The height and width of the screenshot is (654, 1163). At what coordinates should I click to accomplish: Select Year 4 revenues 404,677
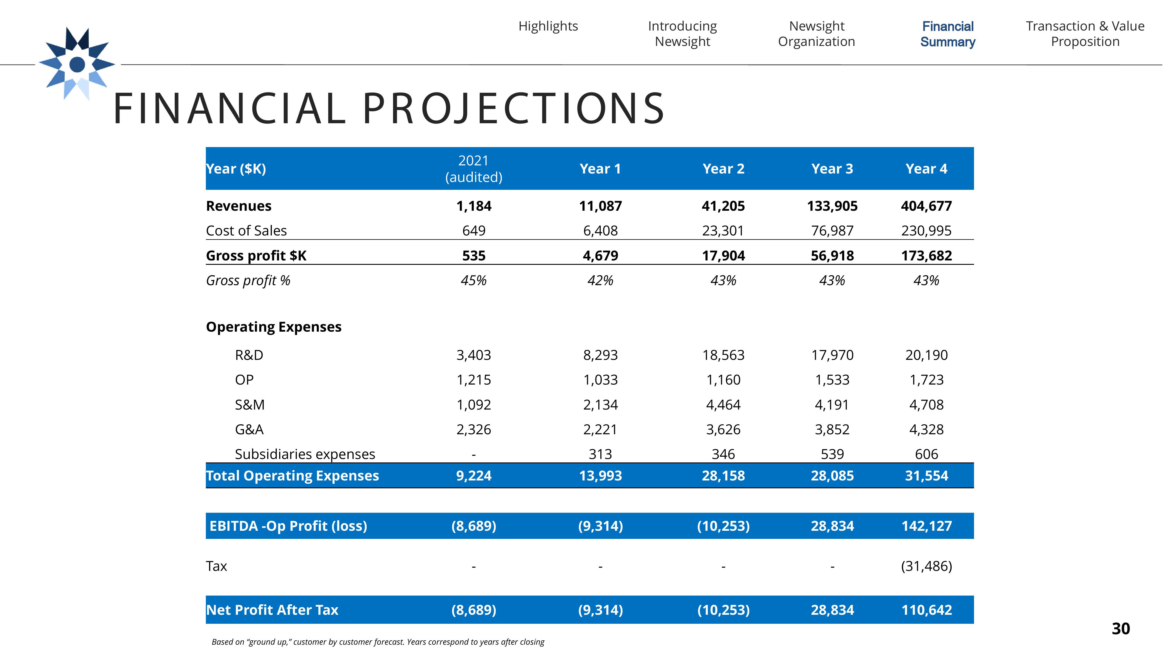click(926, 206)
